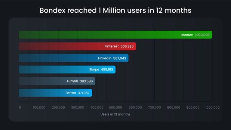
Task: Click the red Pinterest bar
Action: pos(60,46)
